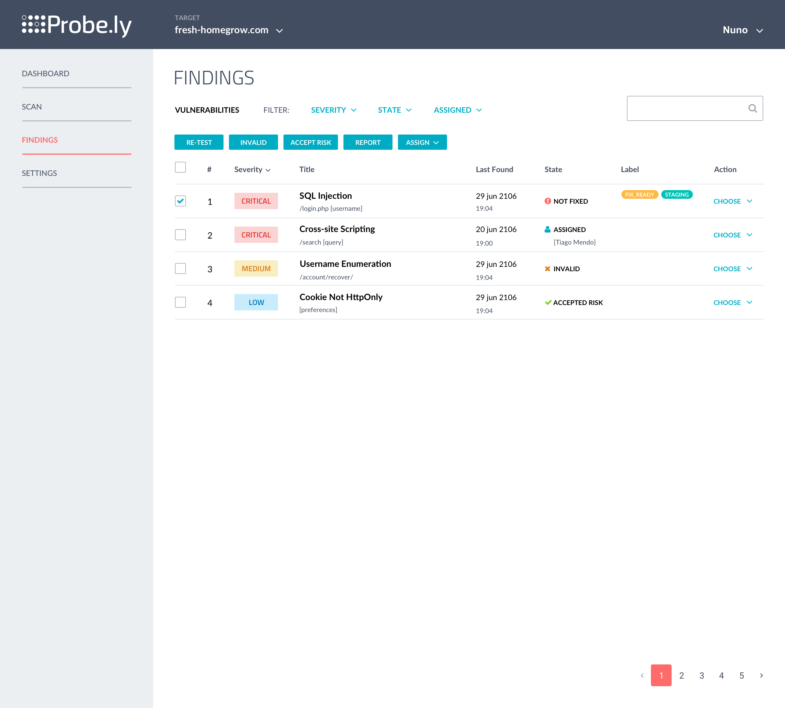Select the VULNERABILITIES tab
This screenshot has width=785, height=708.
pos(207,110)
